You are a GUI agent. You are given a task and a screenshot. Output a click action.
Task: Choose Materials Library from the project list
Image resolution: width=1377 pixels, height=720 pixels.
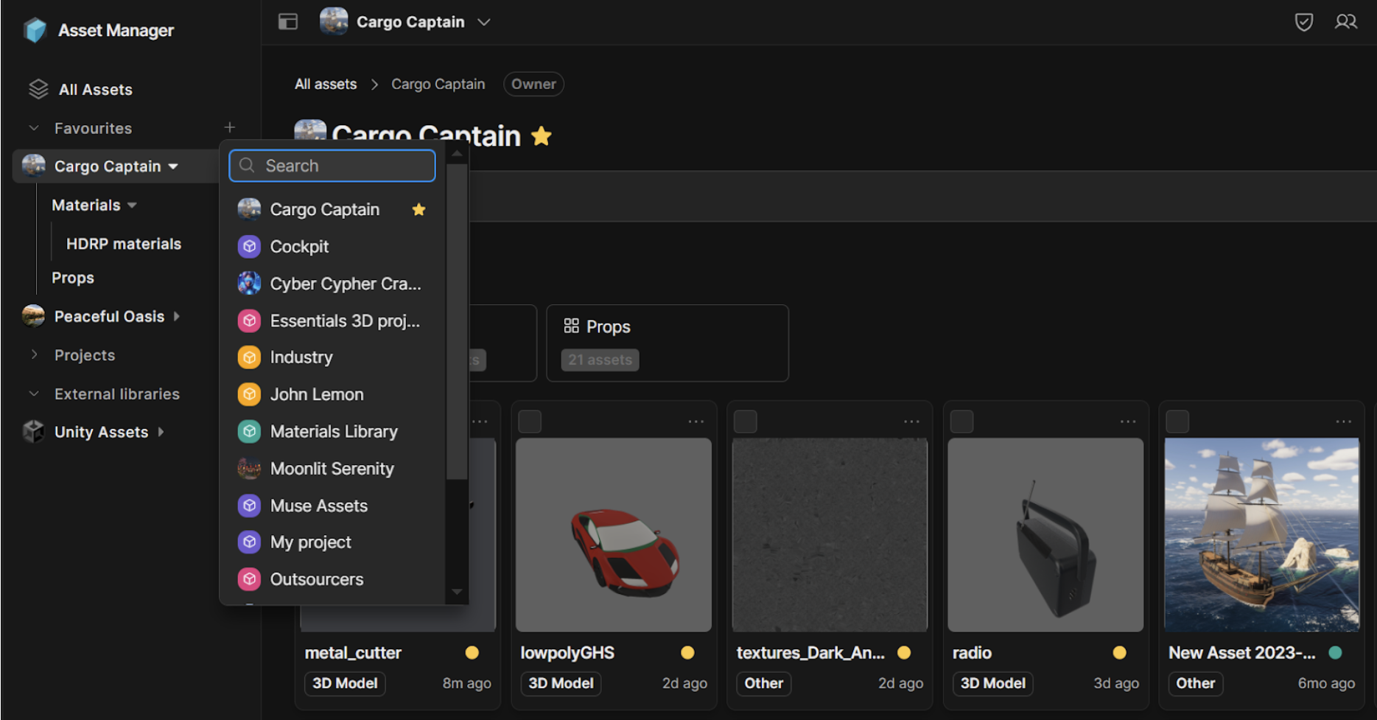click(x=333, y=431)
